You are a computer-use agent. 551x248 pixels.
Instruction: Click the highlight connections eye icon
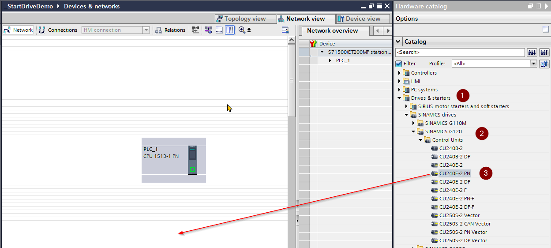(x=208, y=30)
